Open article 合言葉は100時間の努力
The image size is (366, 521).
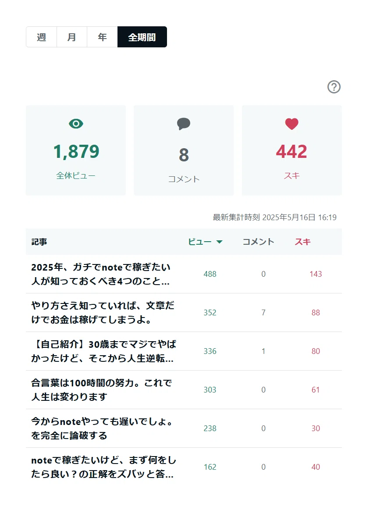point(102,390)
